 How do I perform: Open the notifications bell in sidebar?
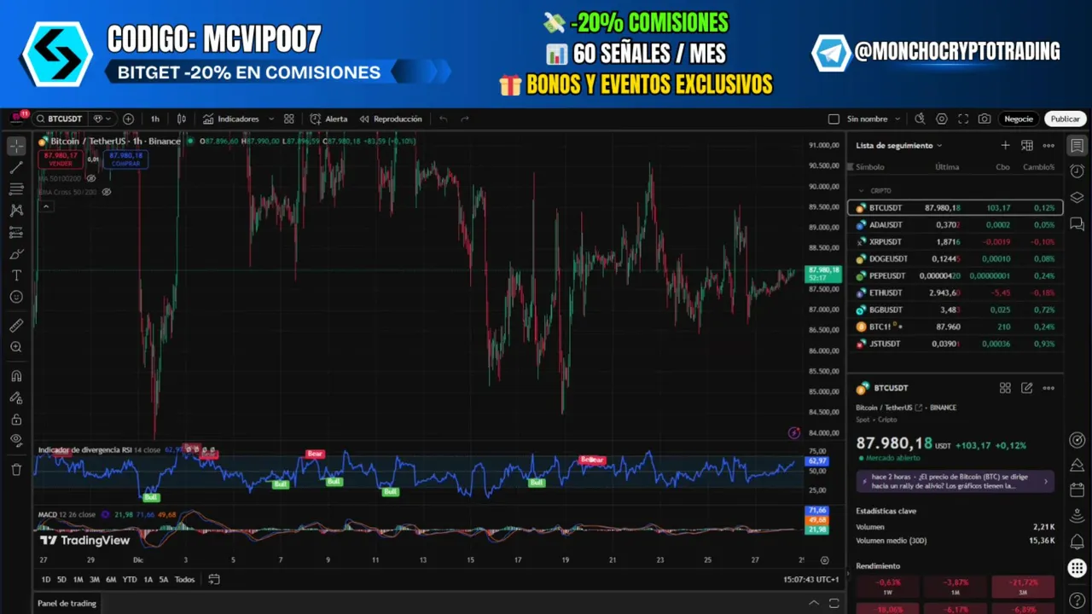click(1077, 542)
